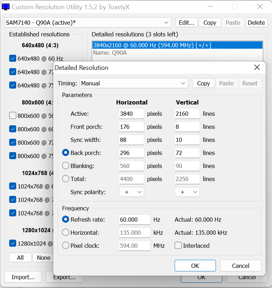Select the Total radio button
This screenshot has height=288, width=272.
point(66,179)
